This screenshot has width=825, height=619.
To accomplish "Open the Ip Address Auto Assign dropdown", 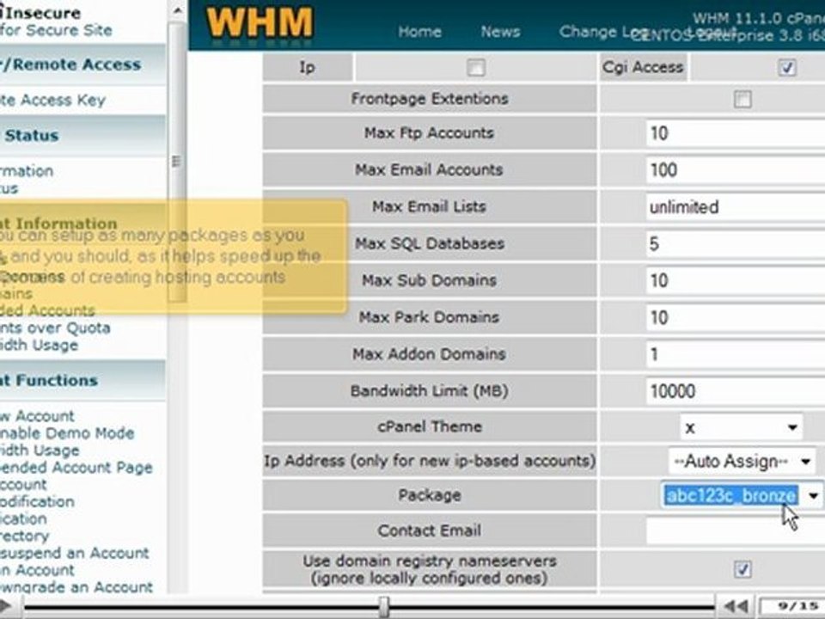I will pyautogui.click(x=742, y=462).
